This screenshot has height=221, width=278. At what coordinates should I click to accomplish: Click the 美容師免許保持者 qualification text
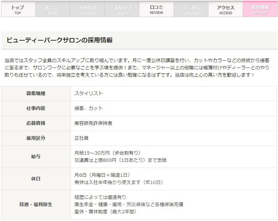tap(93, 123)
